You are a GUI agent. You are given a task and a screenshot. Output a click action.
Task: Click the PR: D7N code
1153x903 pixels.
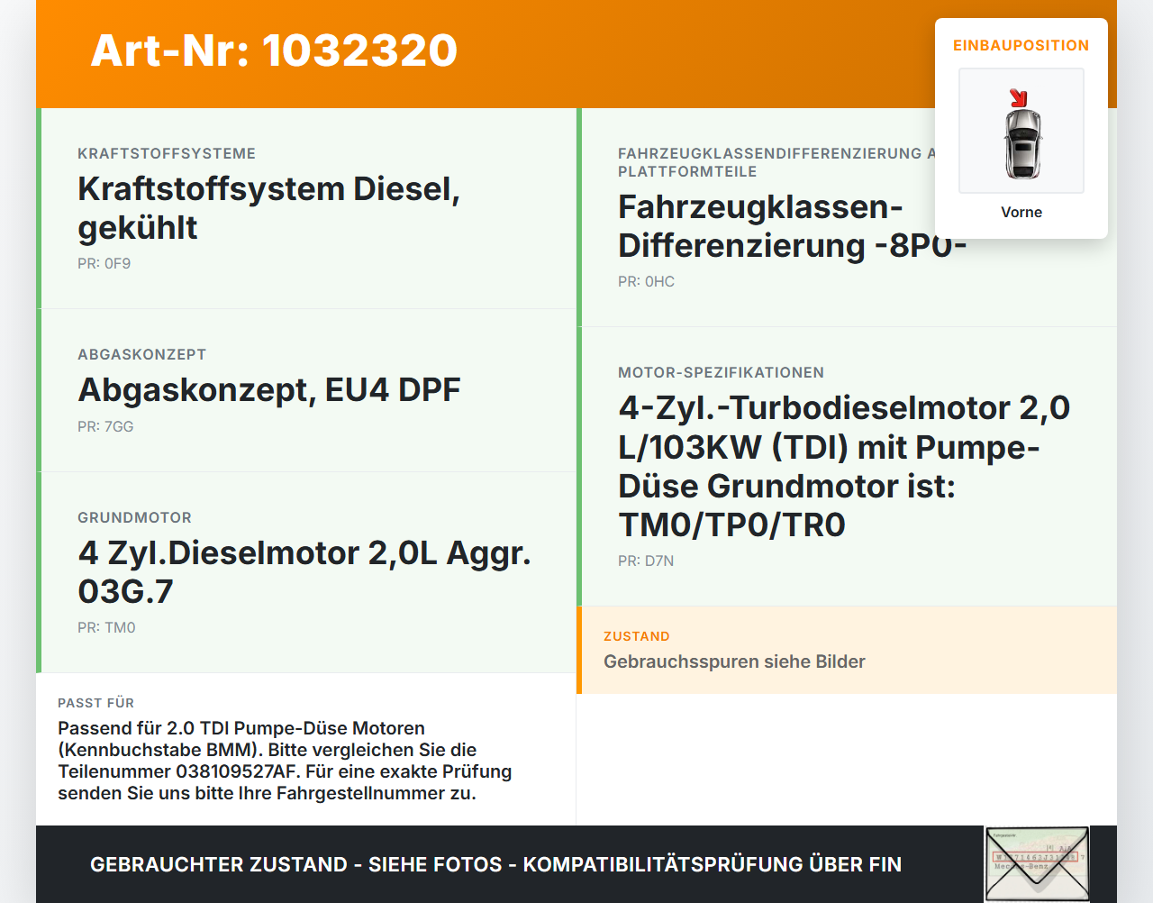[x=646, y=561]
